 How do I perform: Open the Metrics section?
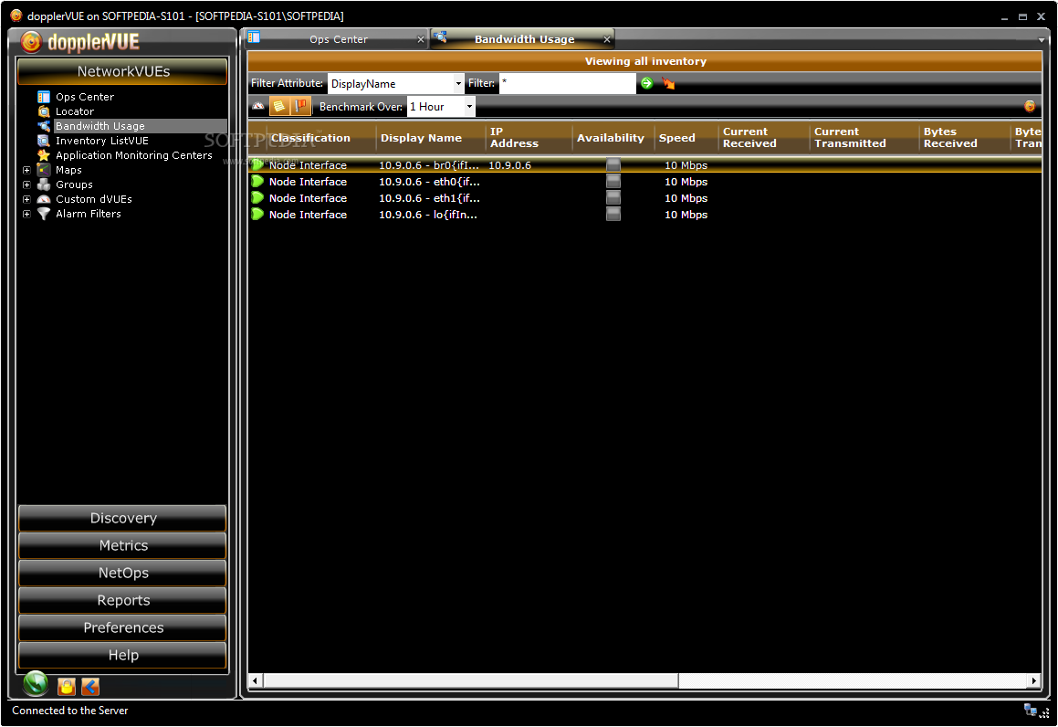pyautogui.click(x=123, y=545)
